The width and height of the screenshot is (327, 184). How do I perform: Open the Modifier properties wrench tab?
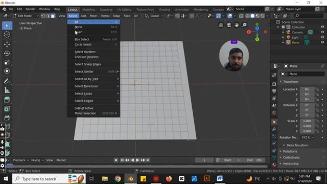[274, 129]
